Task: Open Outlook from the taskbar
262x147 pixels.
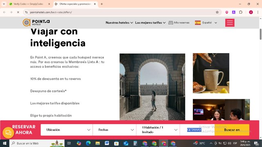Action: 126,143
